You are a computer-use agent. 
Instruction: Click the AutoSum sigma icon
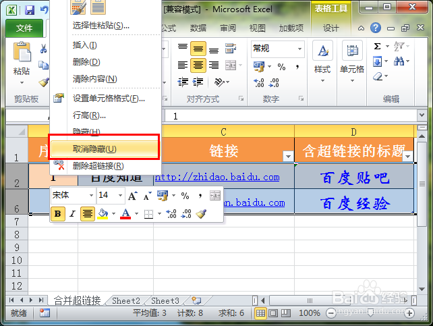pyautogui.click(x=377, y=46)
